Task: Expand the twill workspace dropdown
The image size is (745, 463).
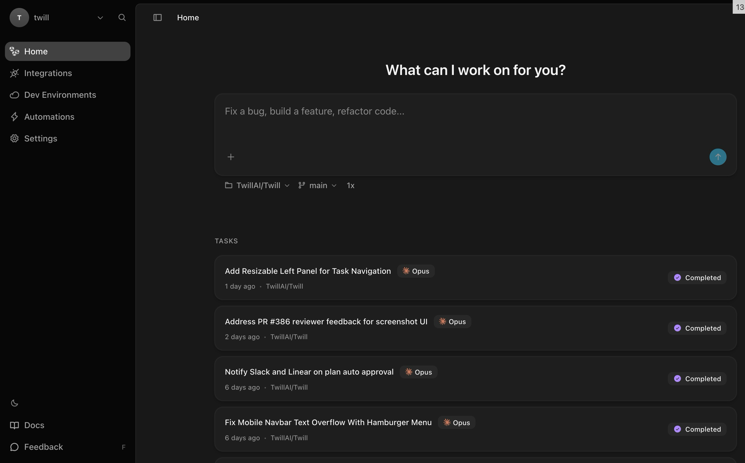Action: pyautogui.click(x=100, y=18)
